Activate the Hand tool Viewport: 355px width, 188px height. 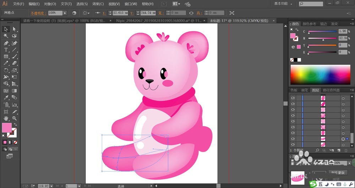tap(6, 118)
